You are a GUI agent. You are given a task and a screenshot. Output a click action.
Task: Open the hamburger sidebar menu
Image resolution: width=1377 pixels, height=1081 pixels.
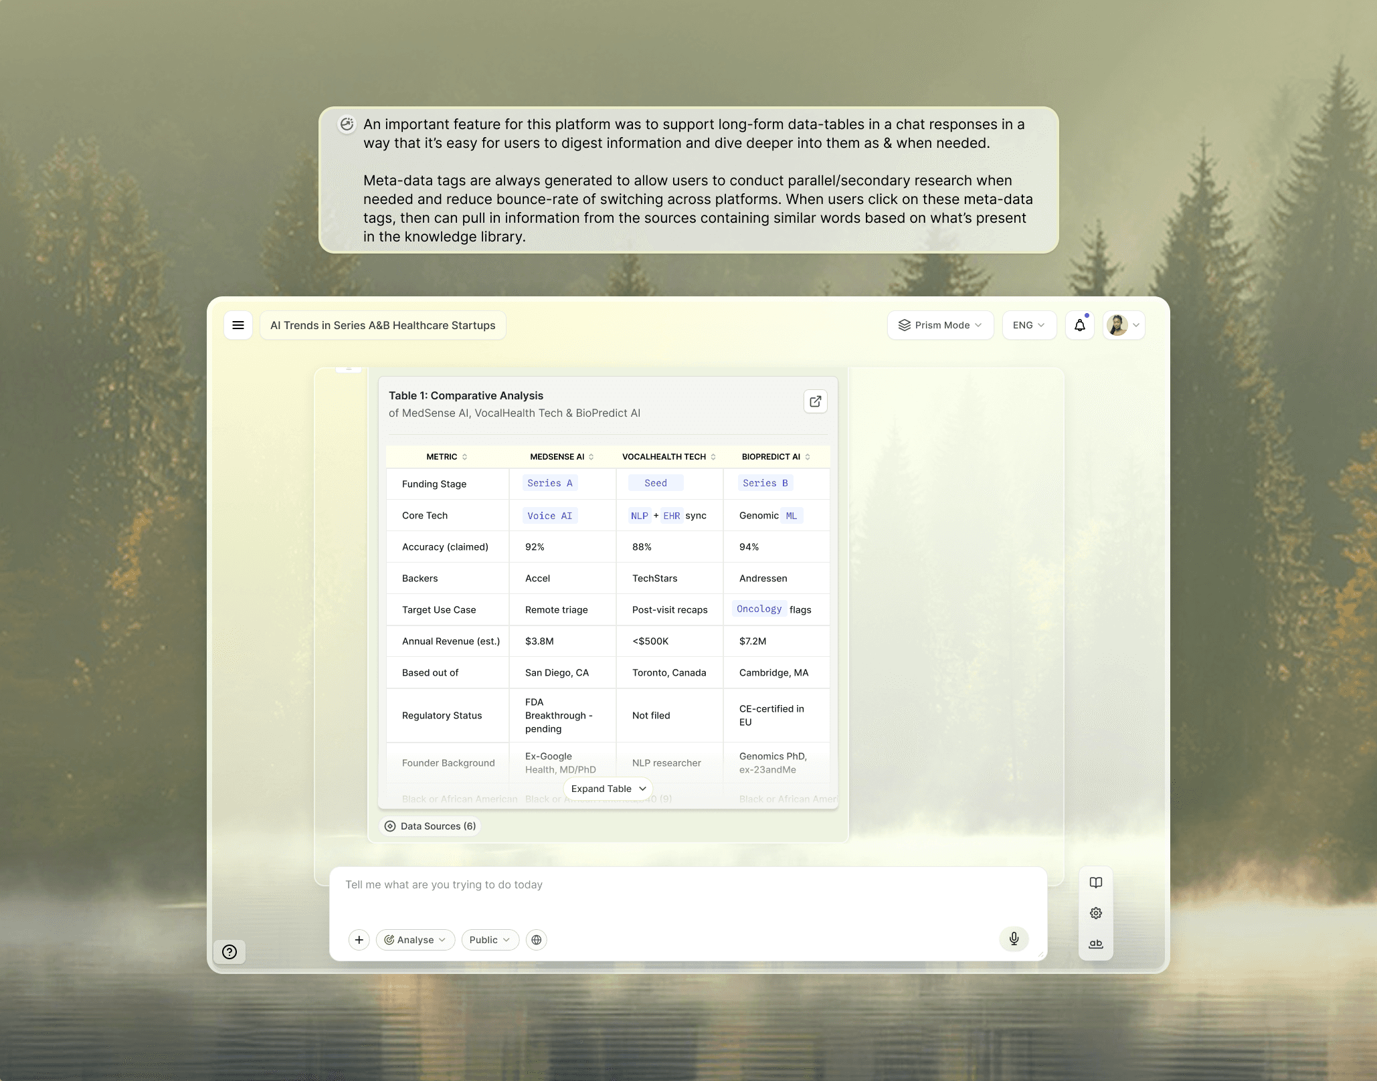(x=238, y=325)
